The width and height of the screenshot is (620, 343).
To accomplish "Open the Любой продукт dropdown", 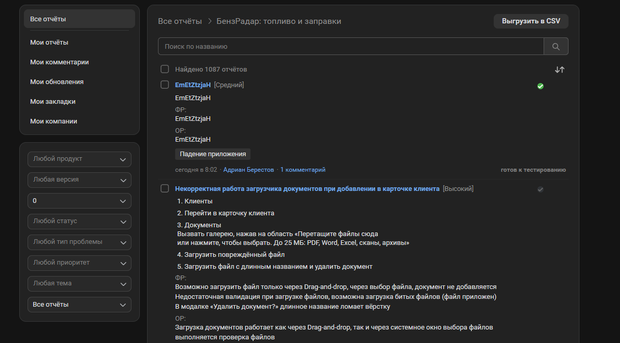I will pyautogui.click(x=80, y=159).
